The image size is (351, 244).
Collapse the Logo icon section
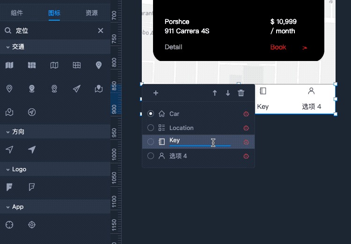(x=8, y=169)
